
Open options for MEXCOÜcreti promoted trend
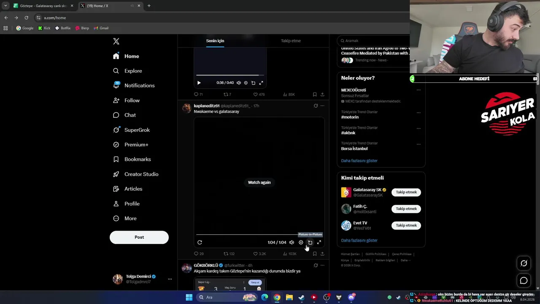418,90
